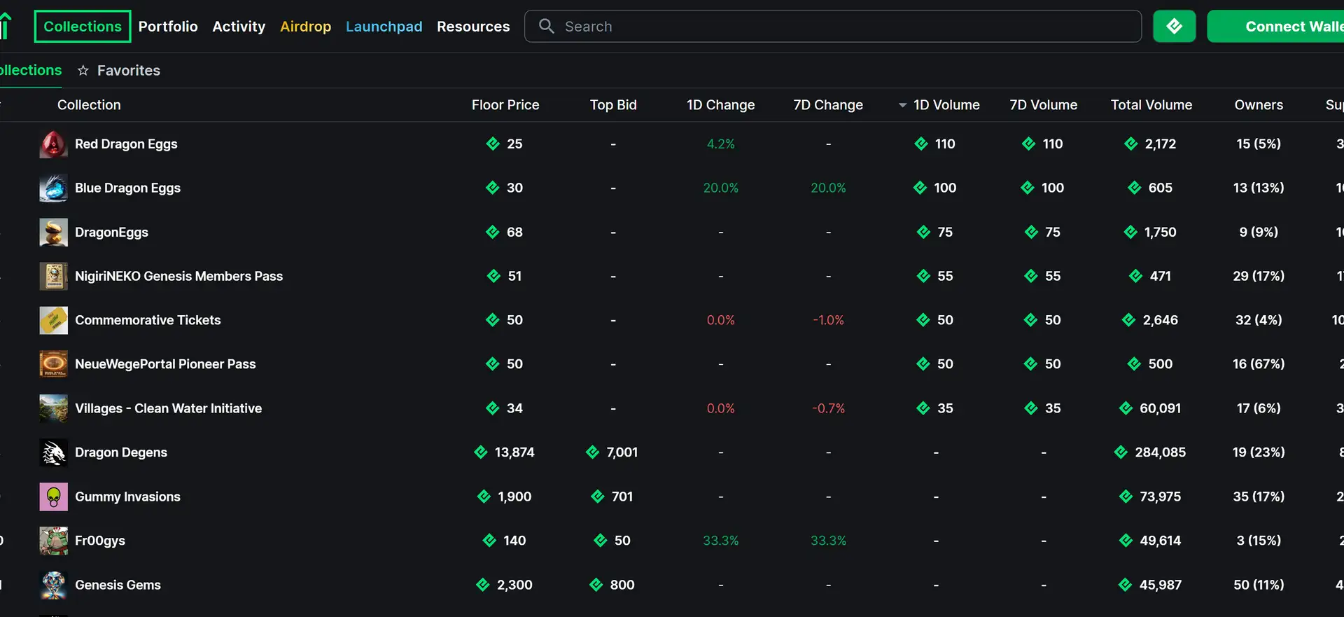This screenshot has height=617, width=1344.
Task: Click the Genesis Gems collection icon
Action: 53,585
